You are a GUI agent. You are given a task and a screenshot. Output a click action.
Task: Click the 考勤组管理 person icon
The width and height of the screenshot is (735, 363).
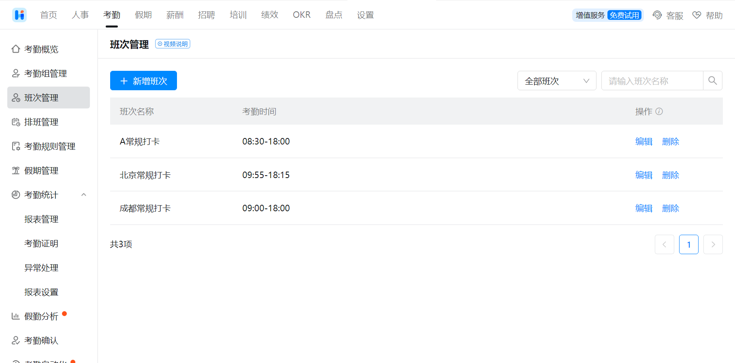pyautogui.click(x=16, y=73)
